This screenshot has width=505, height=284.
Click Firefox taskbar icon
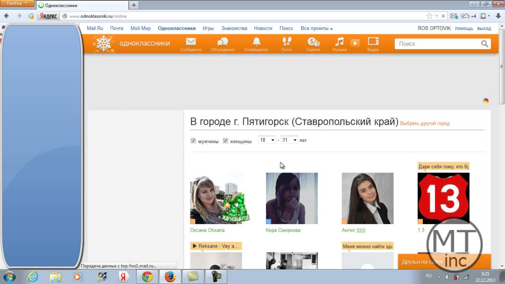point(170,277)
